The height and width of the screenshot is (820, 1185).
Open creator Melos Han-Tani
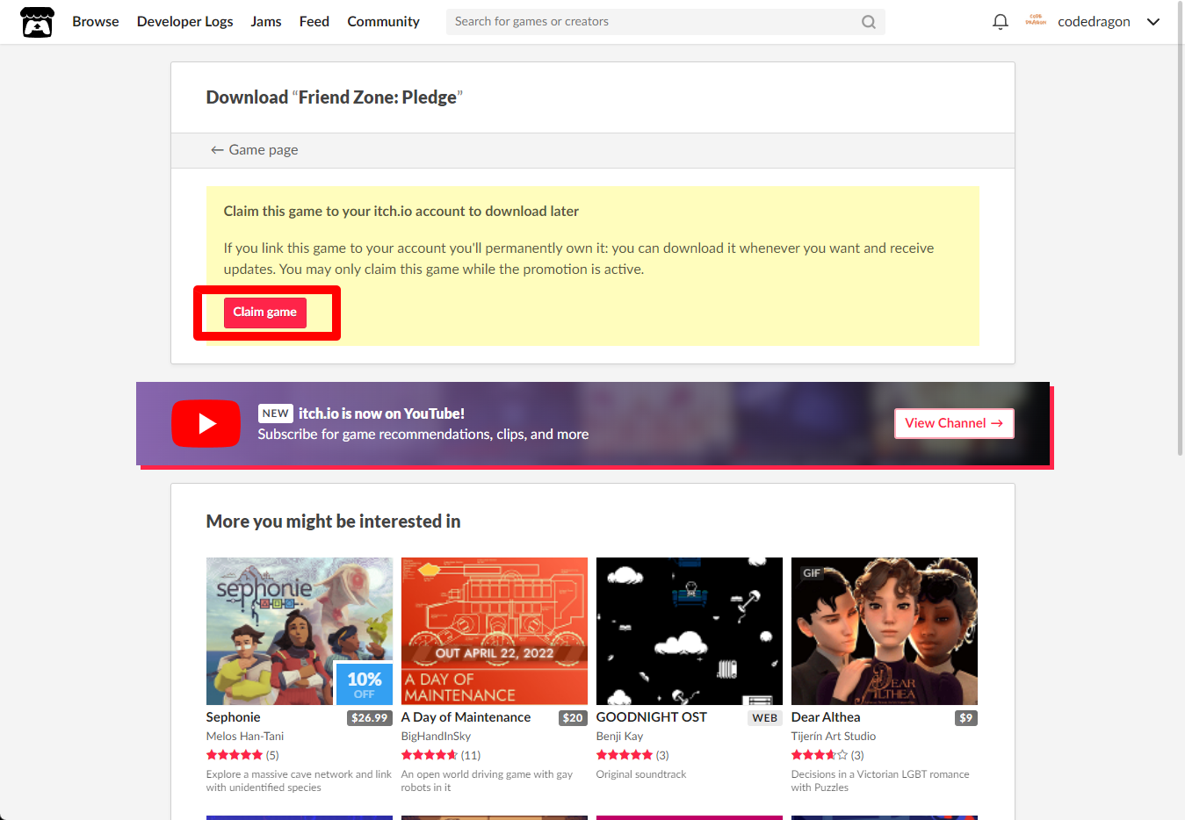[245, 737]
